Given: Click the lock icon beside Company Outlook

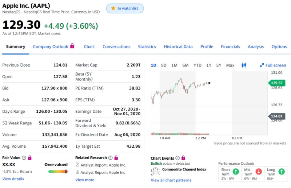Looking at the screenshot, I should tap(72, 46).
